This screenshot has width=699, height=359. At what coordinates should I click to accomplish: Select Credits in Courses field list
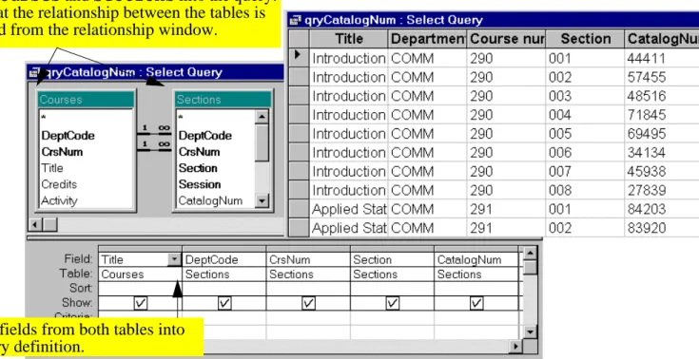pos(59,184)
